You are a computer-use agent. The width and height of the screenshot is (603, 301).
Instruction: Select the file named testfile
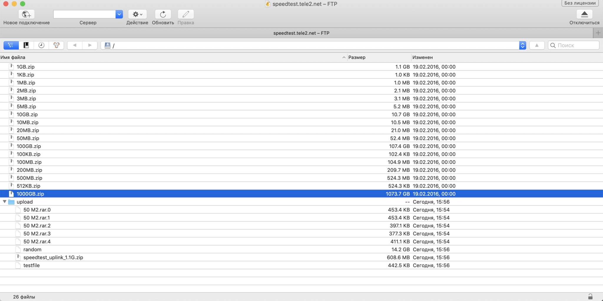301,265
